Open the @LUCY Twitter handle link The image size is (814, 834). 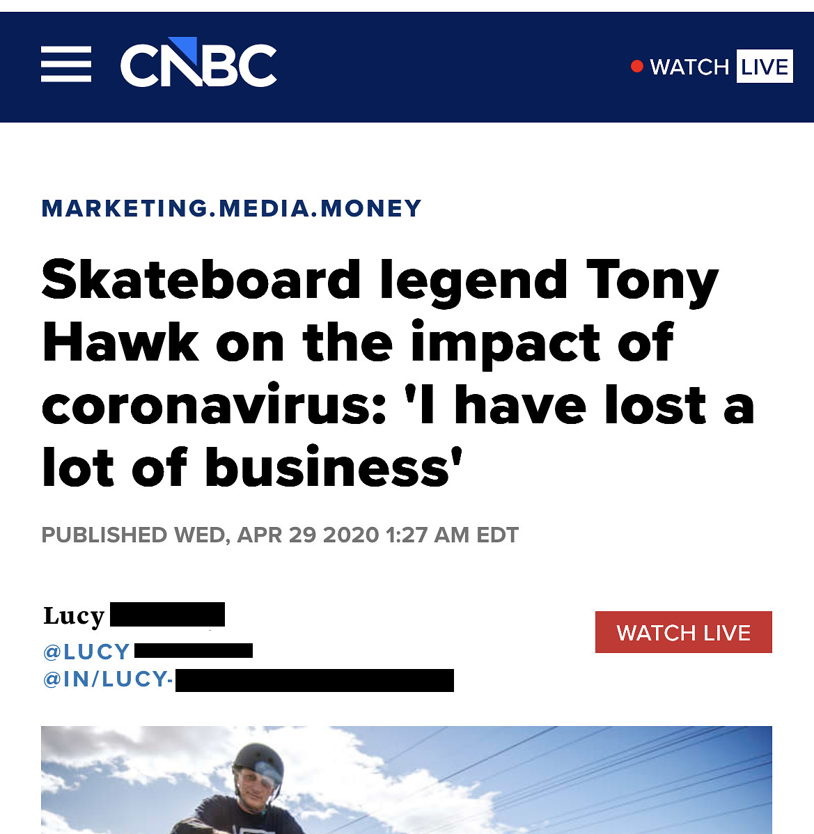(x=87, y=652)
